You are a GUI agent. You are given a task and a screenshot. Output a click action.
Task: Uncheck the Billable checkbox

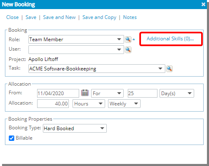12,138
